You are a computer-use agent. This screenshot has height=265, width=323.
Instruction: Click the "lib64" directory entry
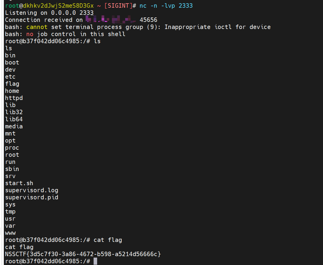[14, 119]
